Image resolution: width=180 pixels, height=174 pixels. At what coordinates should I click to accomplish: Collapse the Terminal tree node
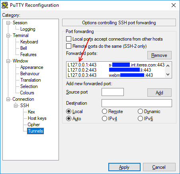coord(8,36)
